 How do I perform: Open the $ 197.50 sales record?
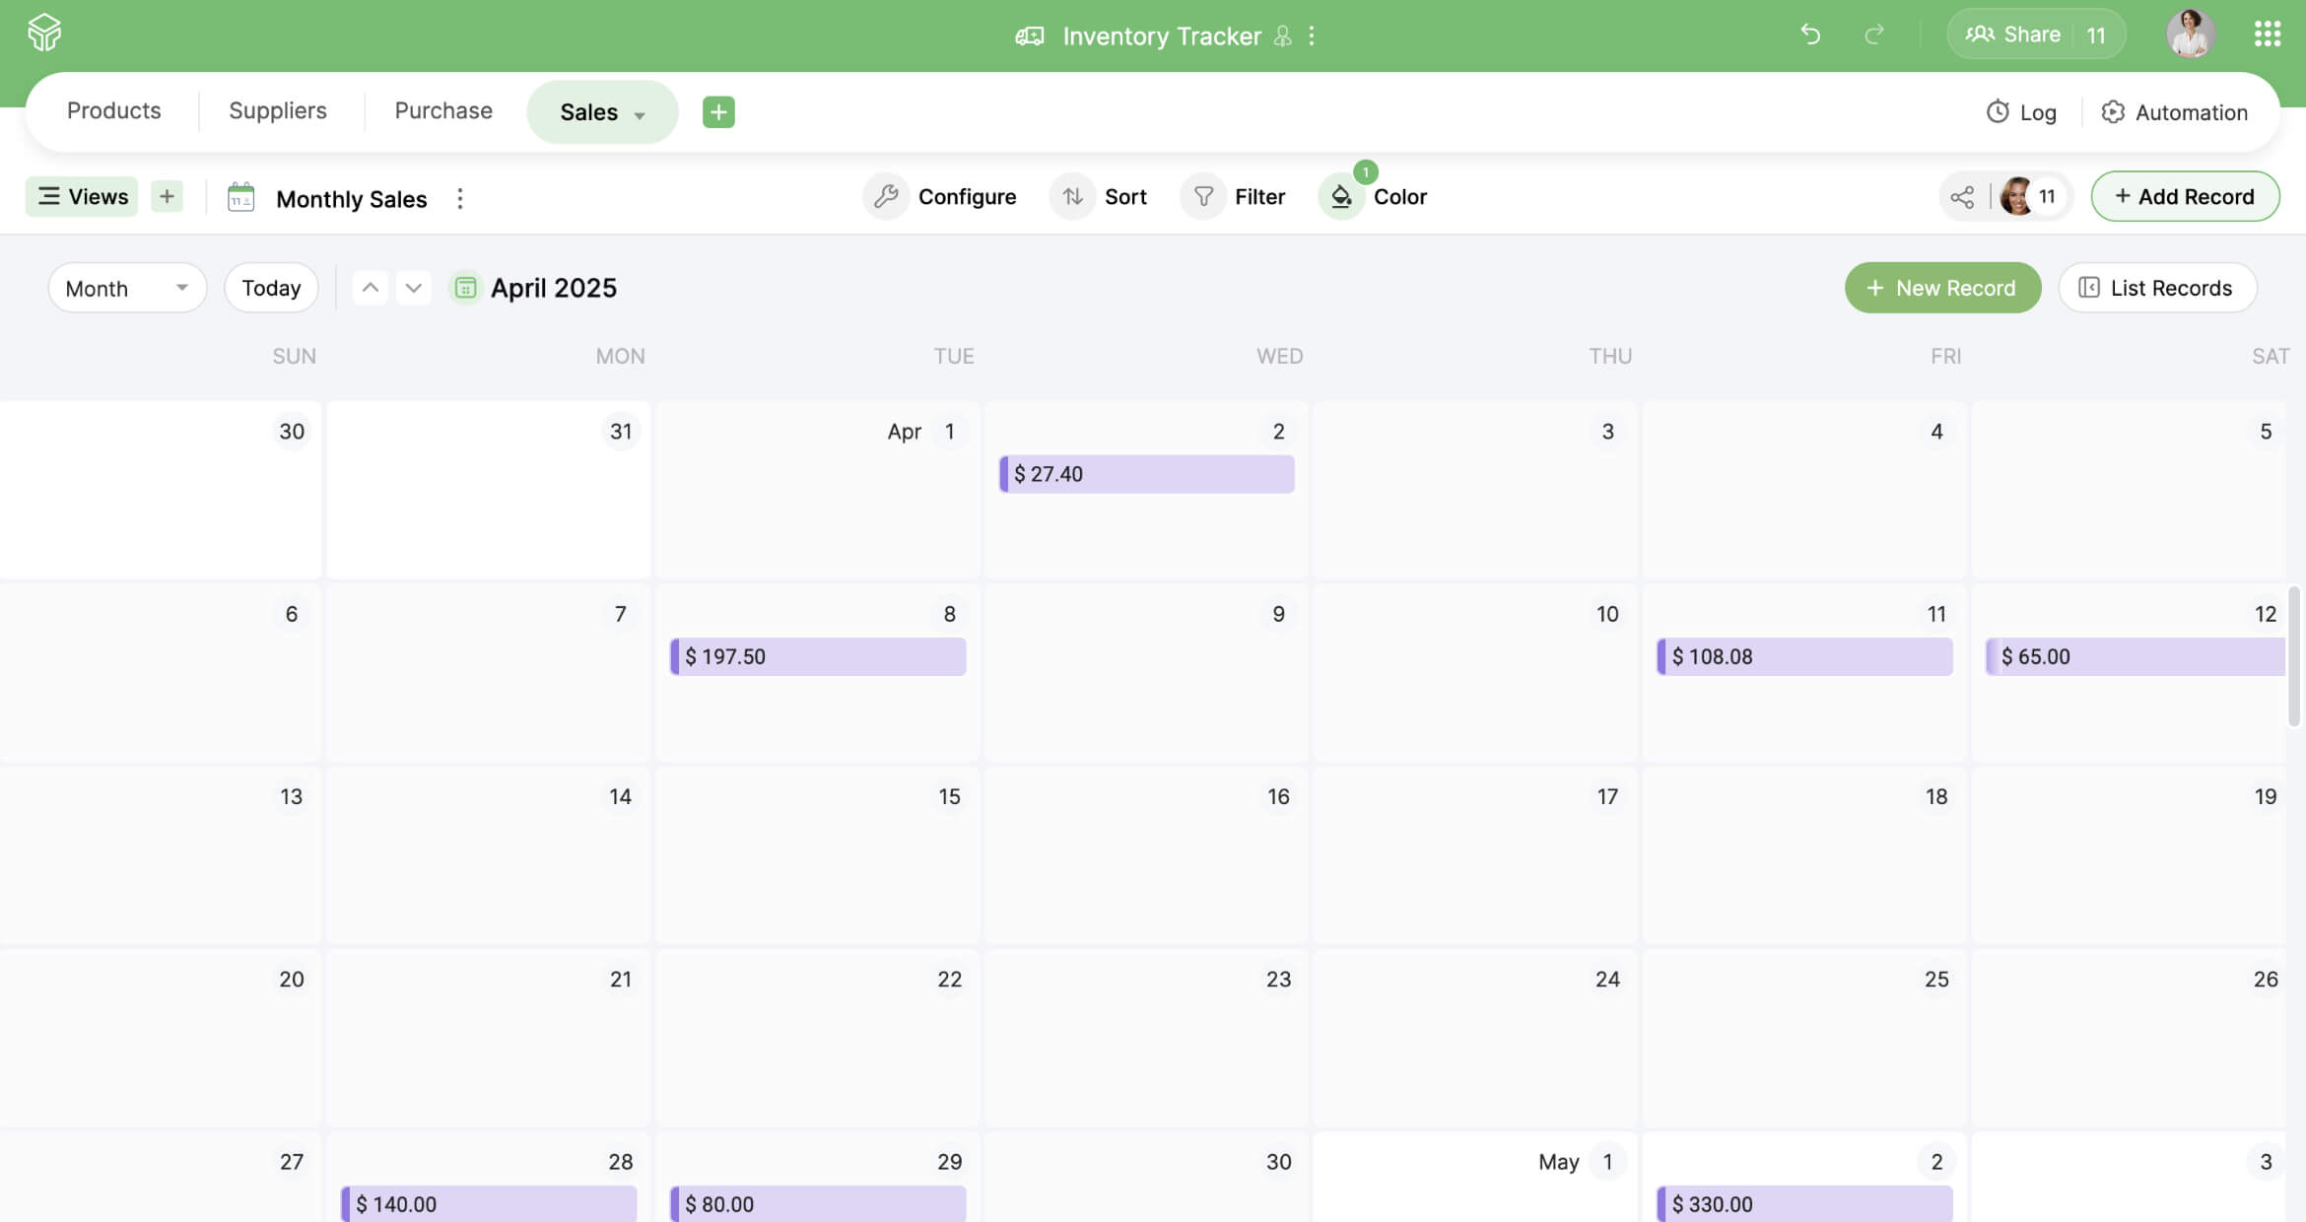pos(817,656)
